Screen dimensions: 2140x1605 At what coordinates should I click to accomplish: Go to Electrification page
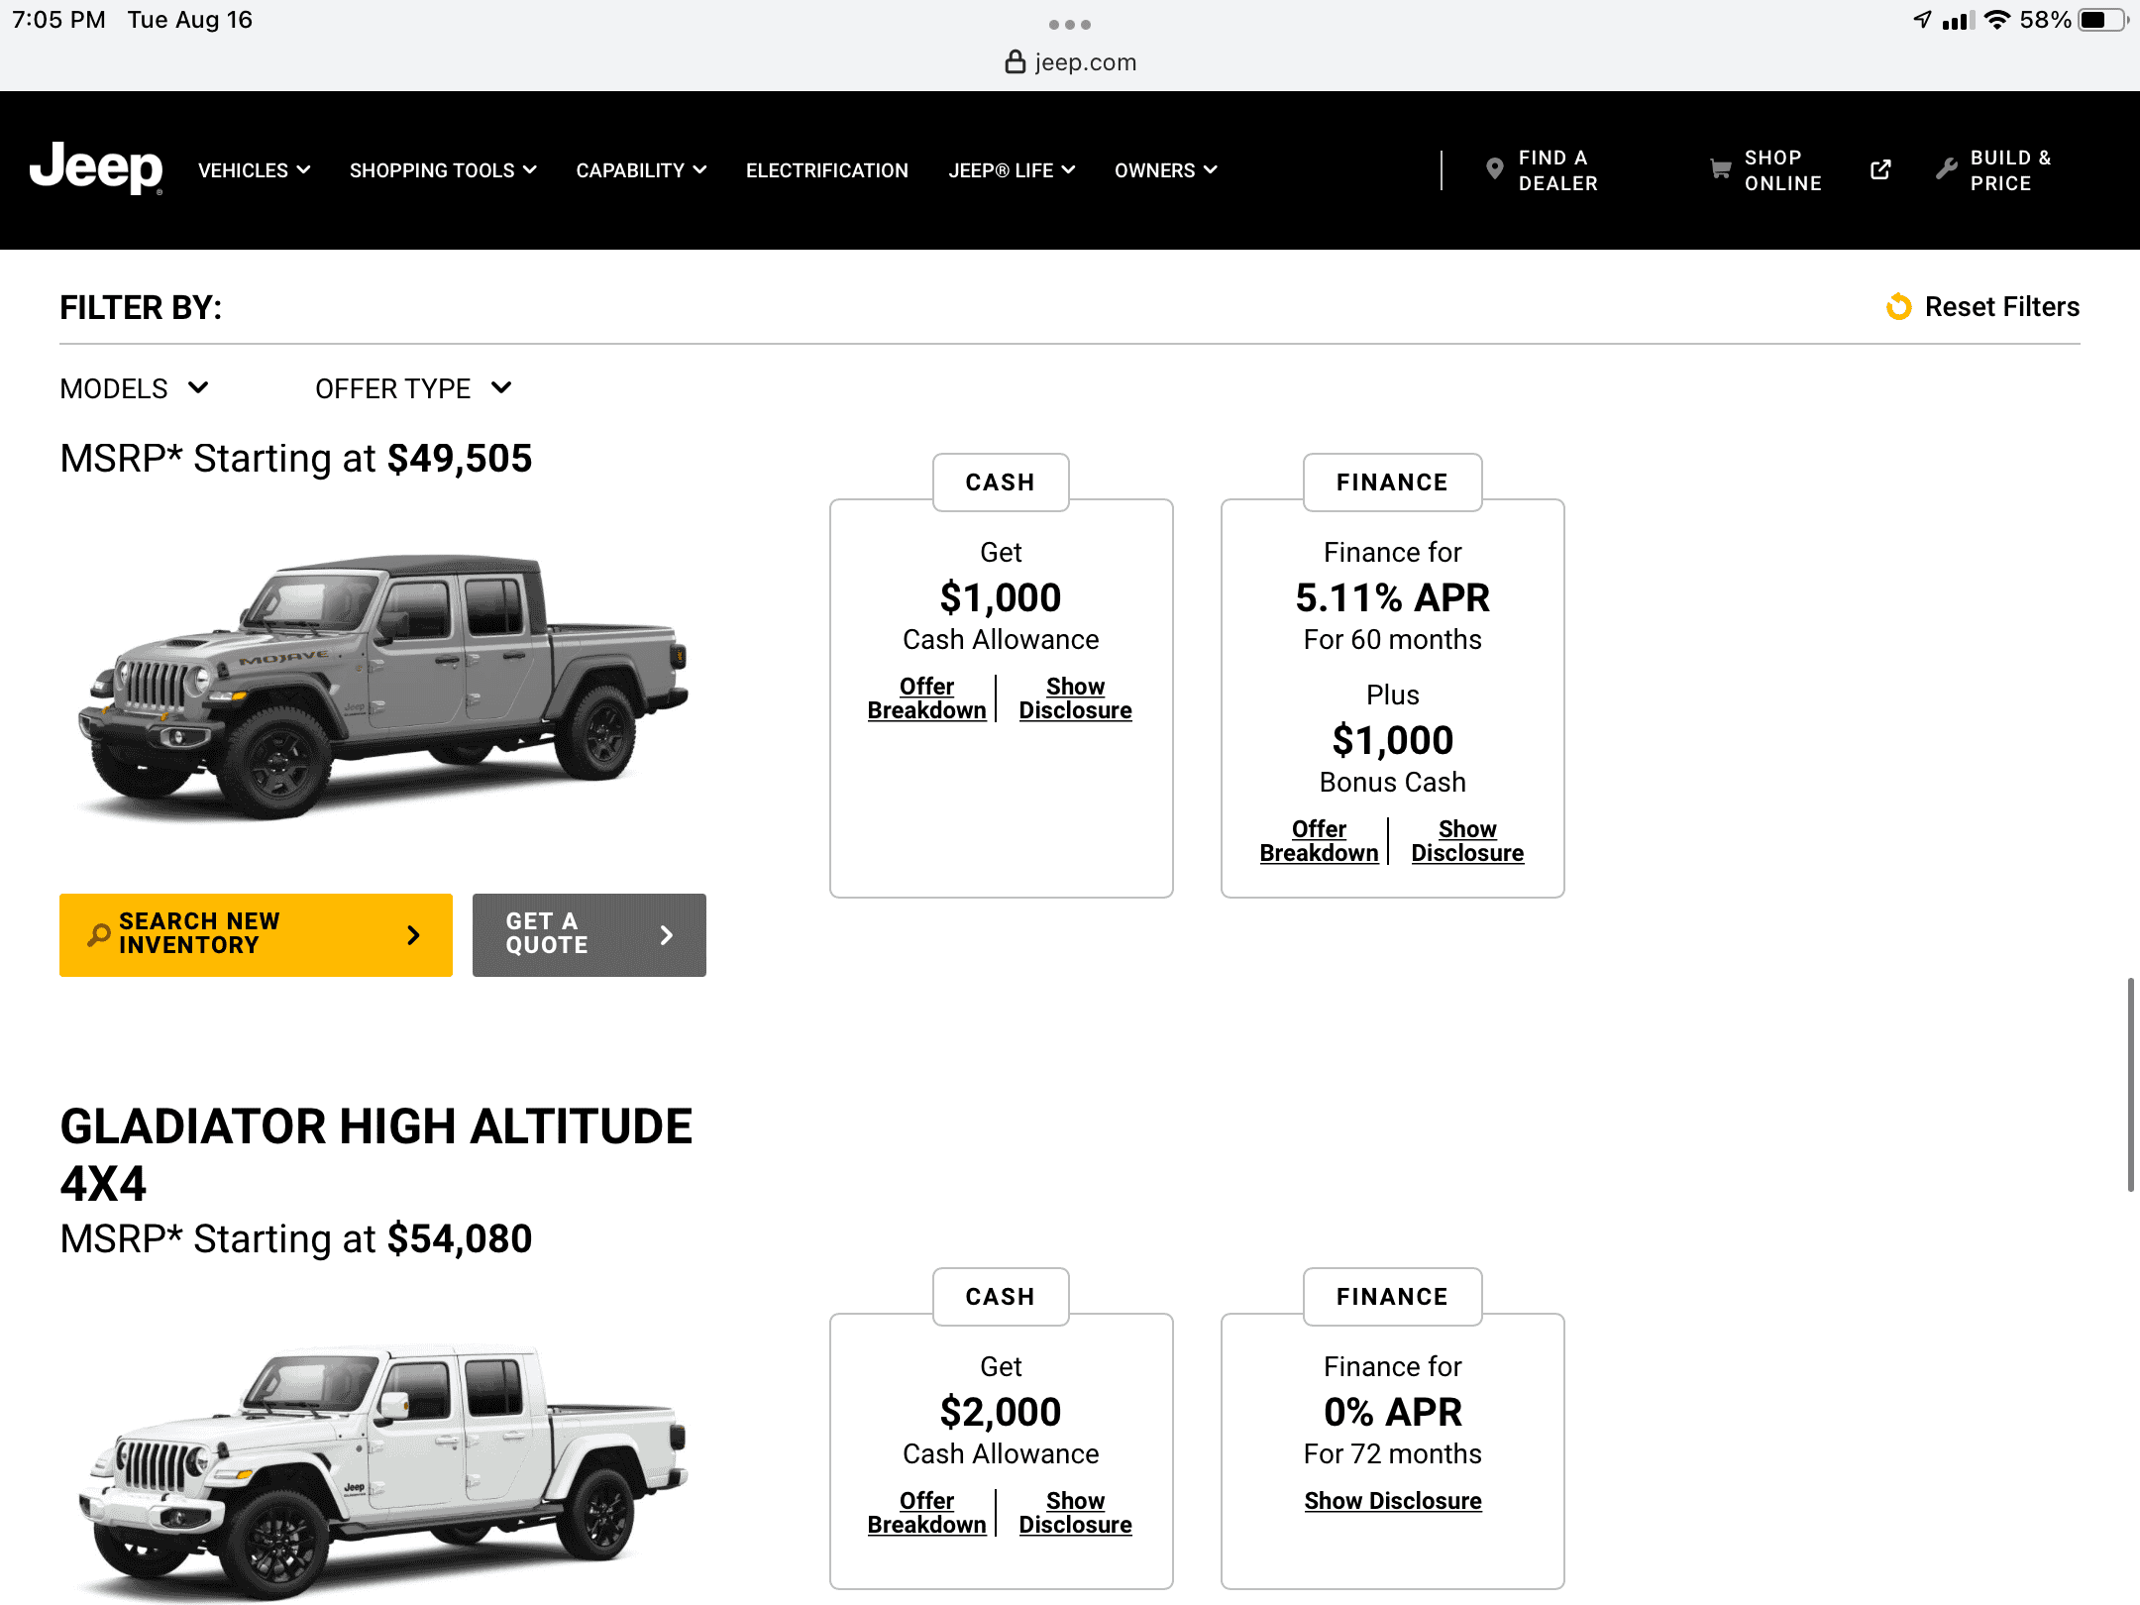[827, 170]
